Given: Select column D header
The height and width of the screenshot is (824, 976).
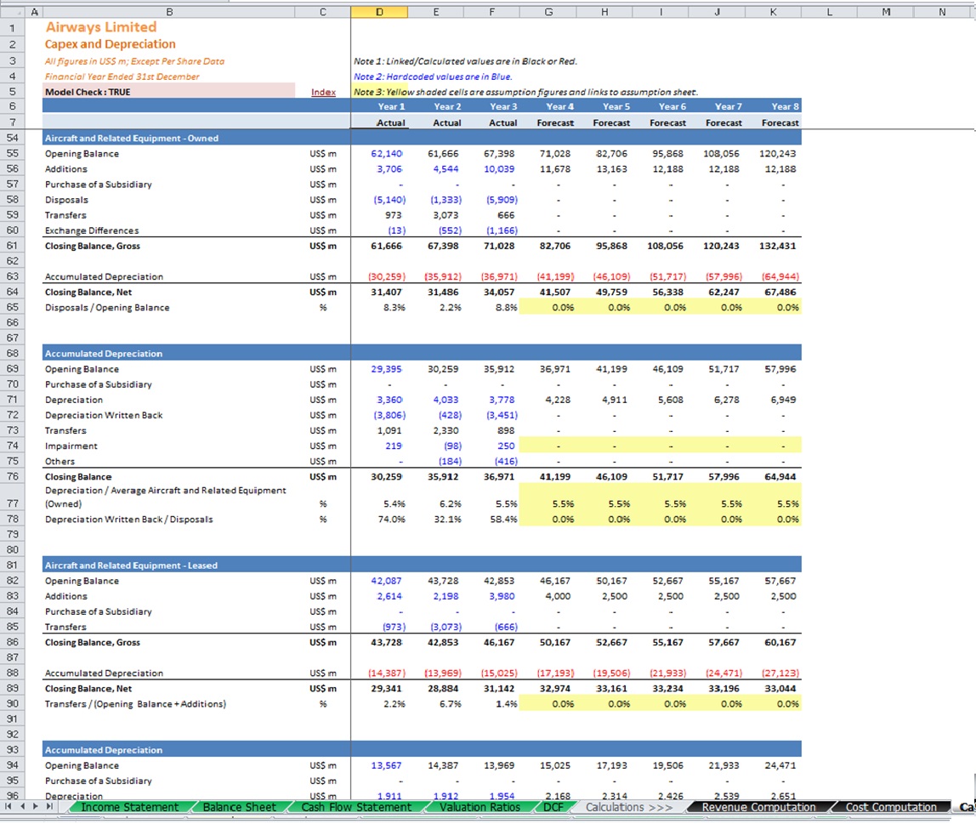Looking at the screenshot, I should click(379, 12).
